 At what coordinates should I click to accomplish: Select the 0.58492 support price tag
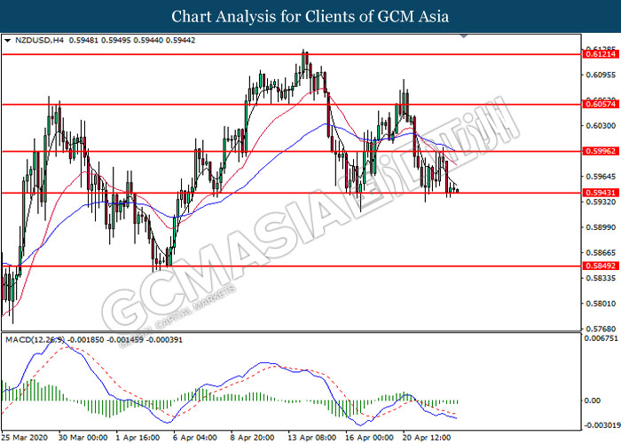tap(599, 266)
